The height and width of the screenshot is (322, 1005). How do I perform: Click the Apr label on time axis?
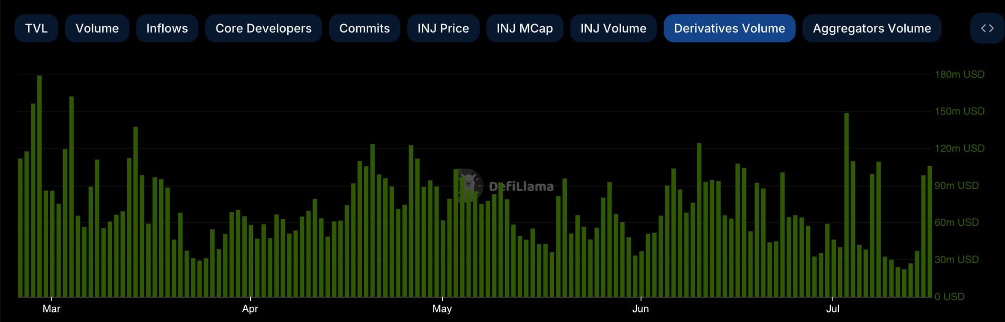[250, 309]
